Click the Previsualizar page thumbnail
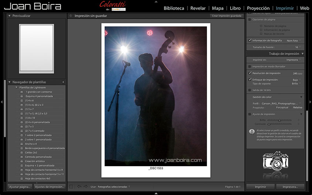The height and width of the screenshot is (195, 312). pos(37,49)
